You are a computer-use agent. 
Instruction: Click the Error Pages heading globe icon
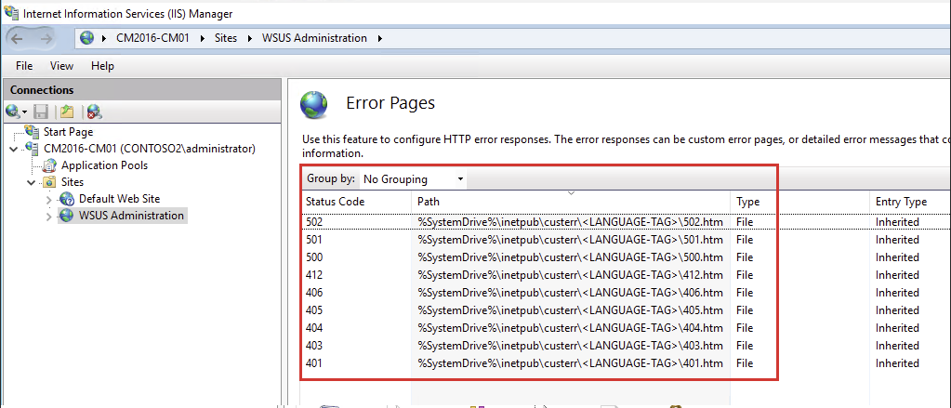pyautogui.click(x=314, y=105)
